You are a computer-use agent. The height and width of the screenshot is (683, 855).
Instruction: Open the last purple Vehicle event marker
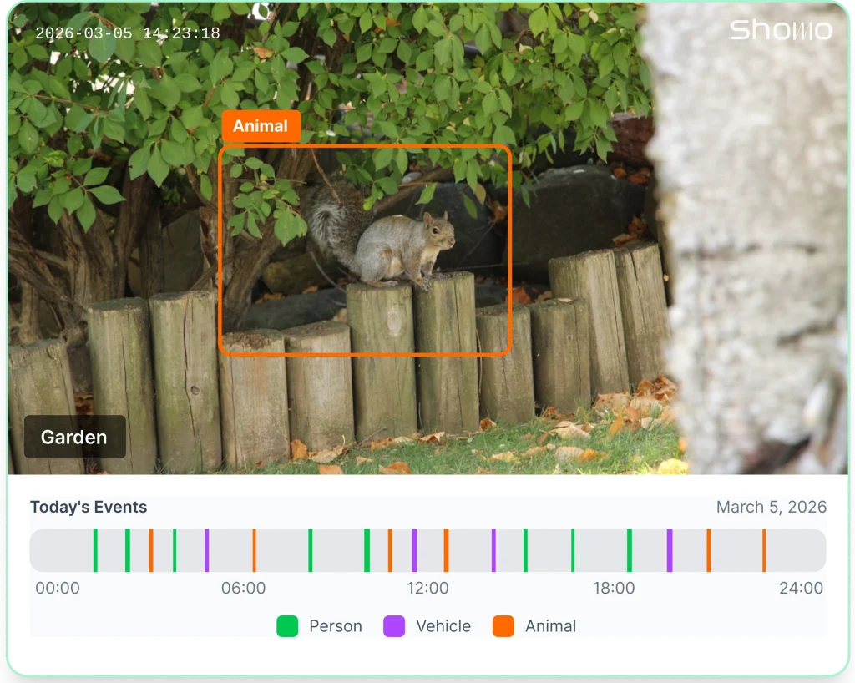(x=669, y=550)
